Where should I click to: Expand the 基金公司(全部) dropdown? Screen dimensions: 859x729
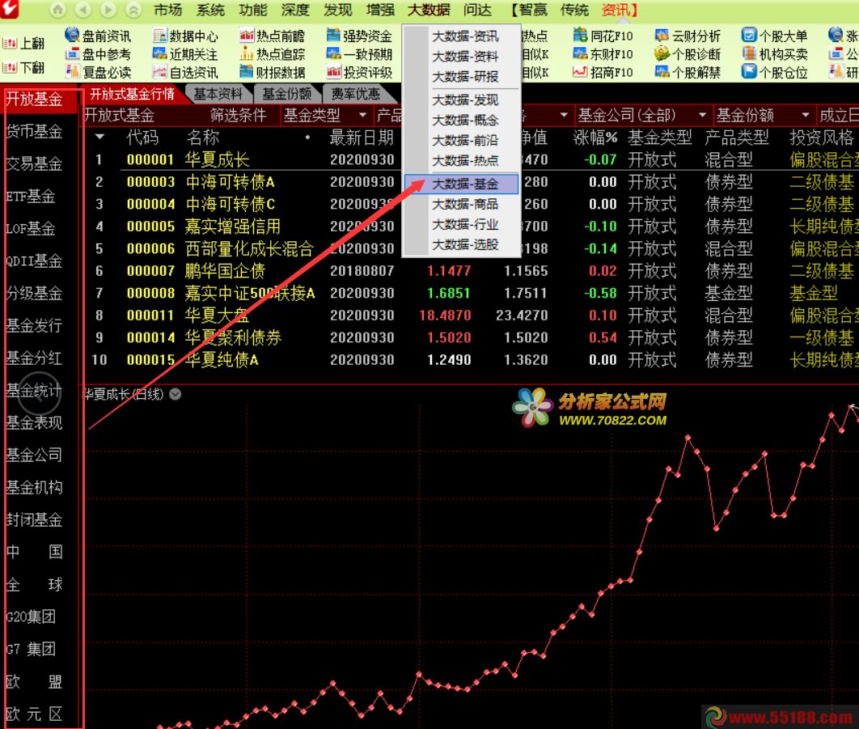click(702, 115)
